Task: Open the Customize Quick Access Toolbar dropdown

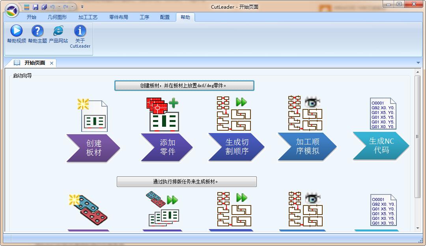Action: tap(82, 7)
